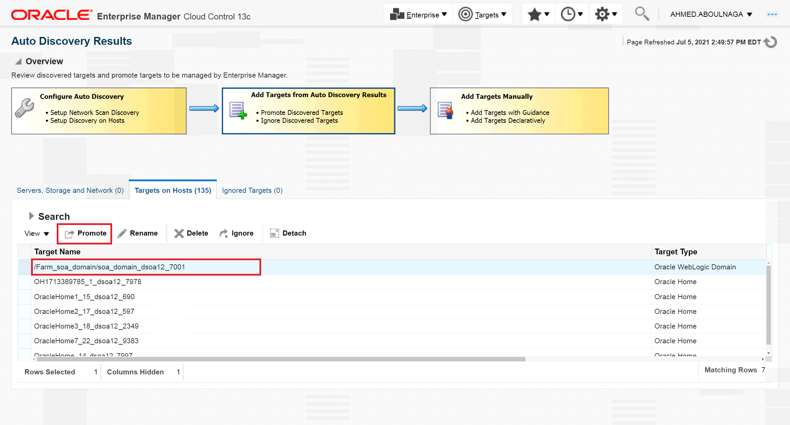Open the History clock menu
The height and width of the screenshot is (425, 790).
coord(572,14)
